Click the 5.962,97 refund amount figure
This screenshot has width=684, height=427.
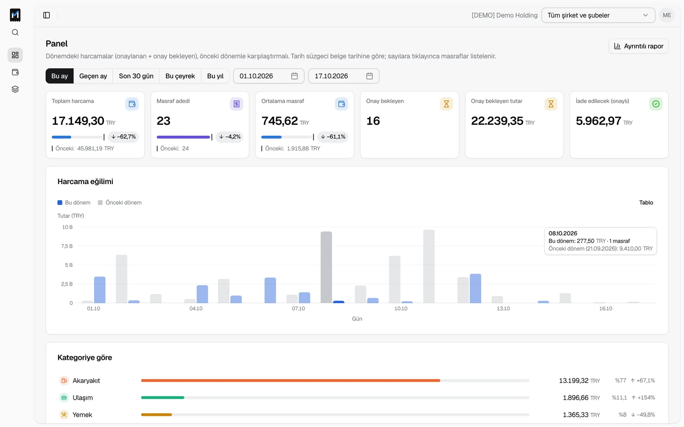[598, 121]
